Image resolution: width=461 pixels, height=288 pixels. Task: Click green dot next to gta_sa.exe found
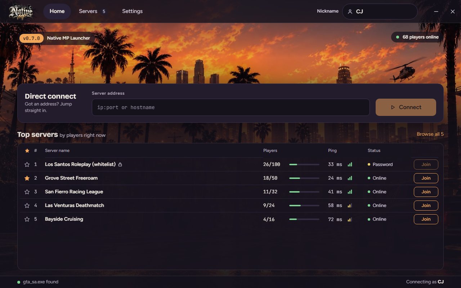pos(19,282)
